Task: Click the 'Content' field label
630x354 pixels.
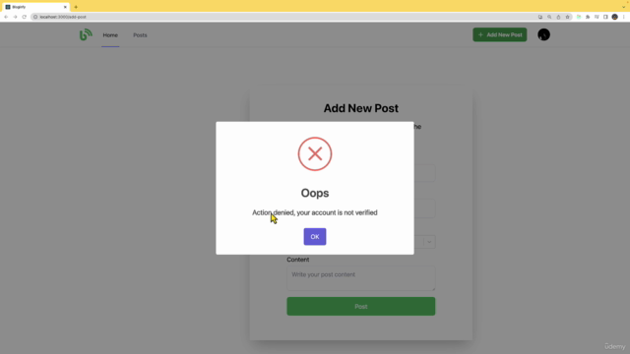Action: pyautogui.click(x=297, y=260)
